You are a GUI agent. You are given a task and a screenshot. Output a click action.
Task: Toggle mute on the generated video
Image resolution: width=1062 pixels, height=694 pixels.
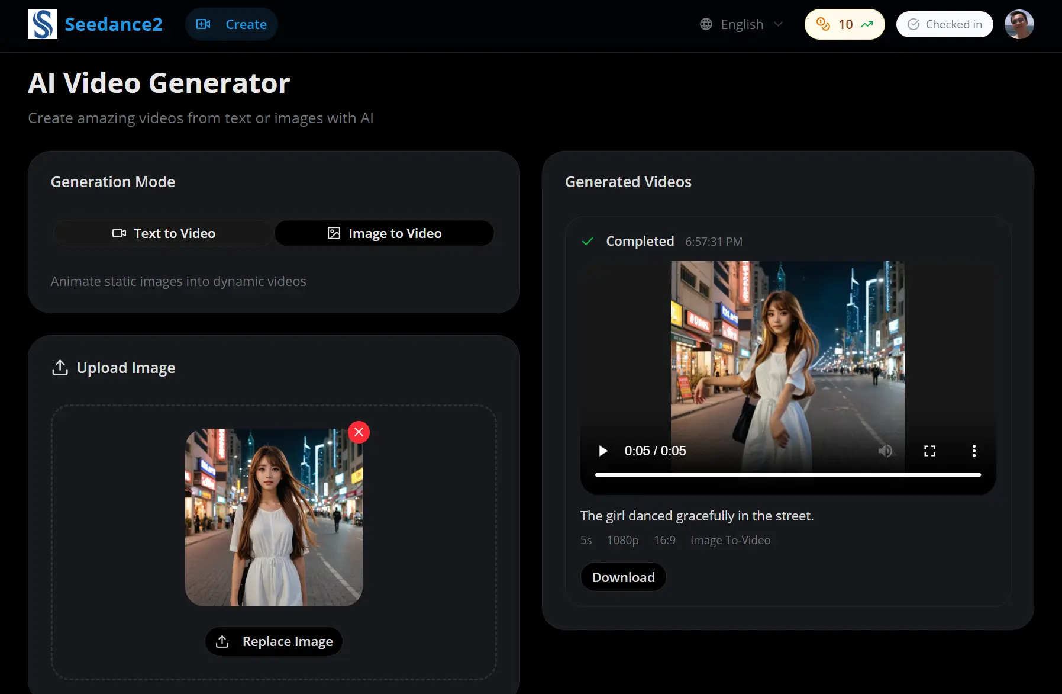pyautogui.click(x=886, y=451)
